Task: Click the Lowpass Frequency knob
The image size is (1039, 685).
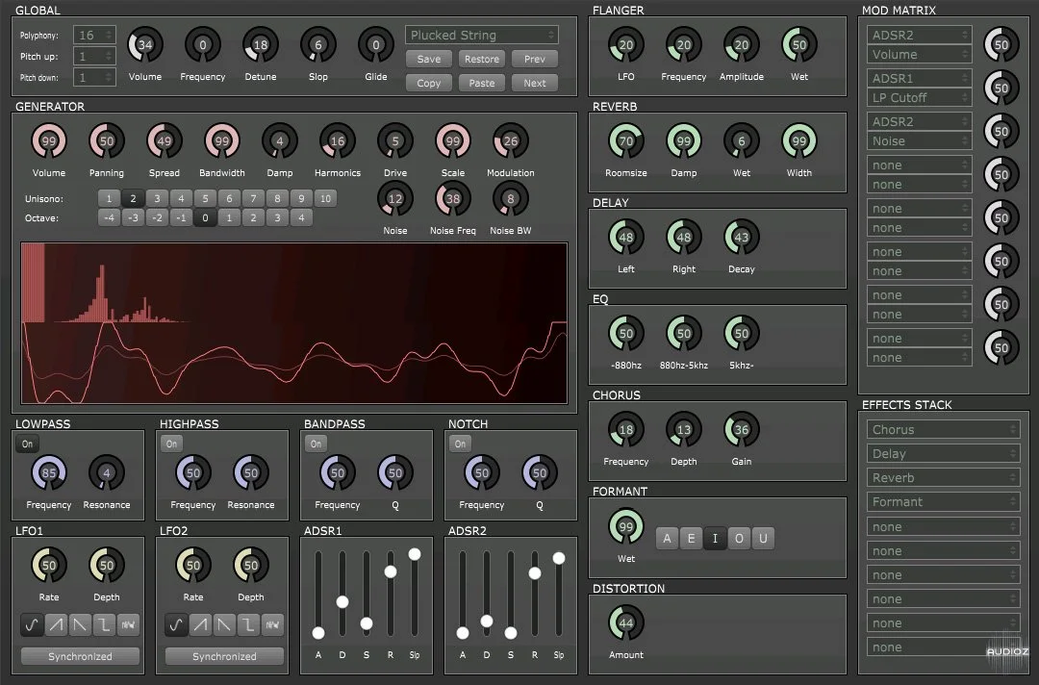Action: click(x=49, y=473)
